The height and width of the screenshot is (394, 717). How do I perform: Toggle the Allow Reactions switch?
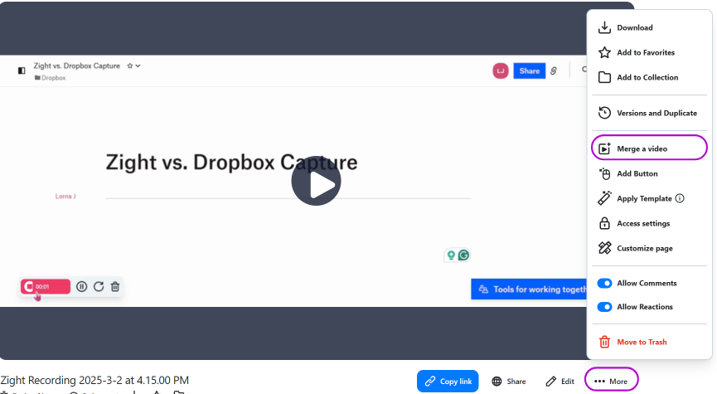tap(605, 307)
